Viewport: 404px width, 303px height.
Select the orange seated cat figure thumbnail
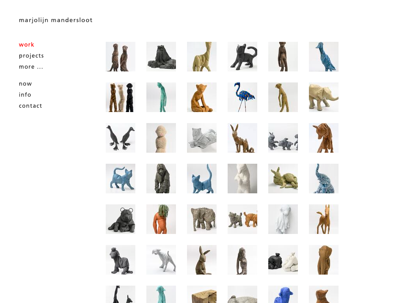coord(202,97)
